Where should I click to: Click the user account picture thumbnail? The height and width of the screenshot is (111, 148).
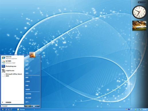tap(32, 55)
